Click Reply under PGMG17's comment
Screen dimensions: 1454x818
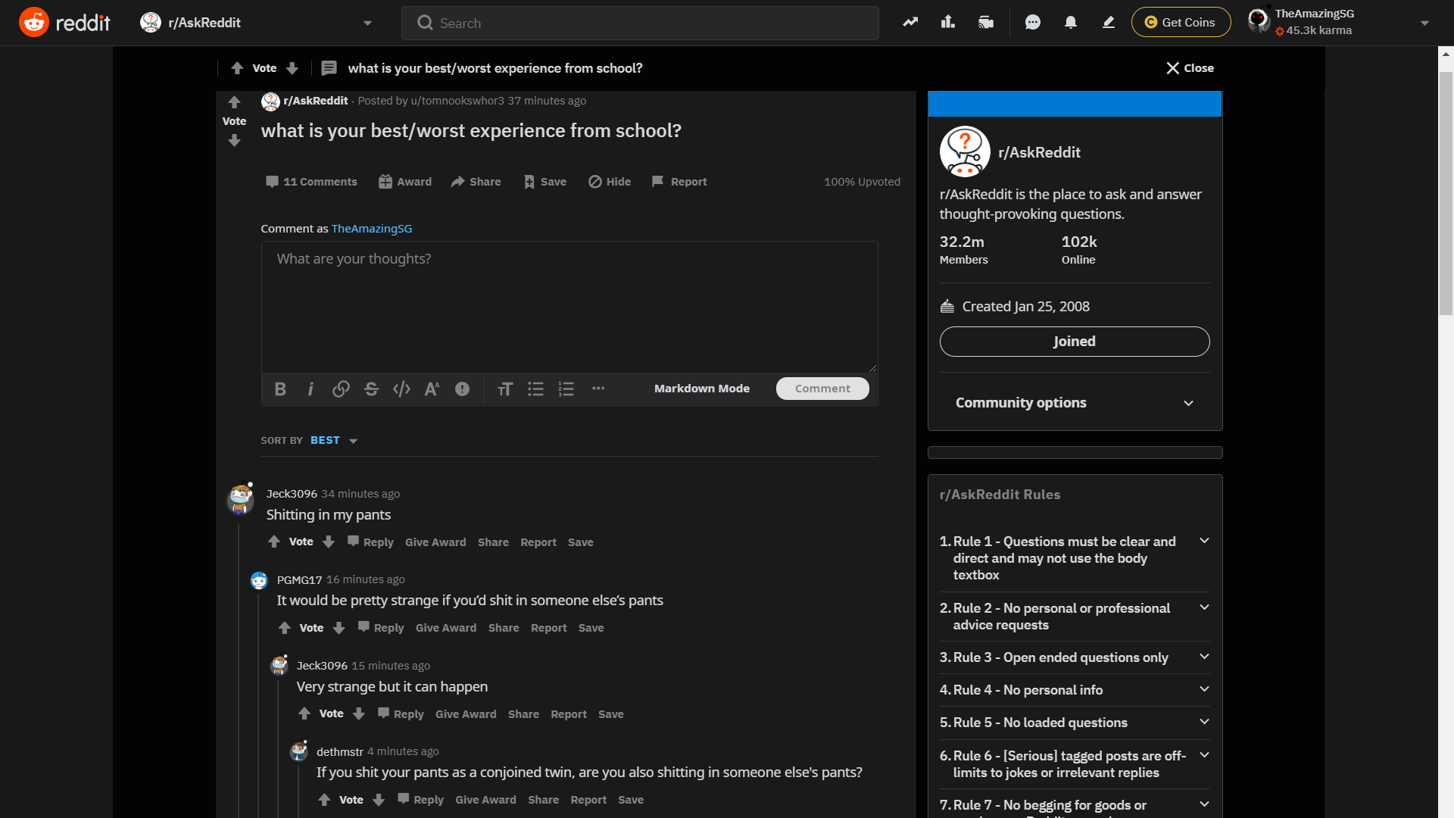381,628
